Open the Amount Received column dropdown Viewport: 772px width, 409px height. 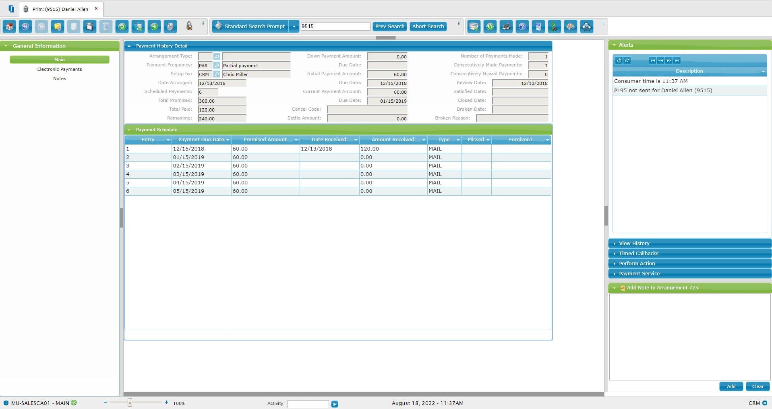click(424, 140)
